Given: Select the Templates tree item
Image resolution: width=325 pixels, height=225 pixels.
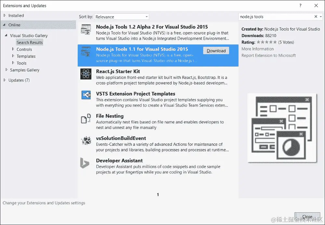Looking at the screenshot, I should [26, 56].
